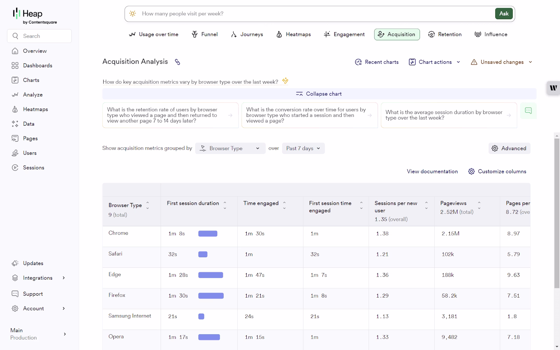560x350 pixels.
Task: Toggle sort on the Pageviews column
Action: point(479,205)
